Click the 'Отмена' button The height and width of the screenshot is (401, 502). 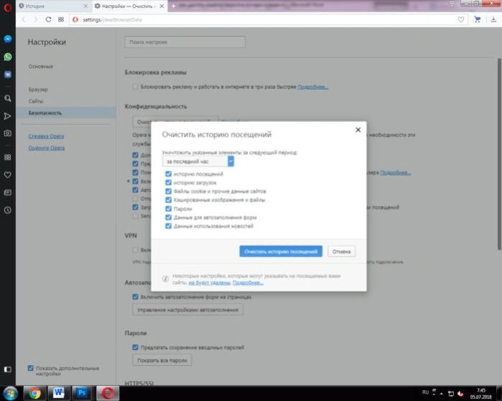[x=341, y=251]
